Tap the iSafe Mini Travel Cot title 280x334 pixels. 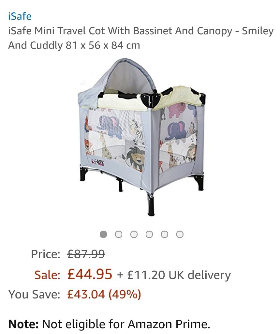141,38
